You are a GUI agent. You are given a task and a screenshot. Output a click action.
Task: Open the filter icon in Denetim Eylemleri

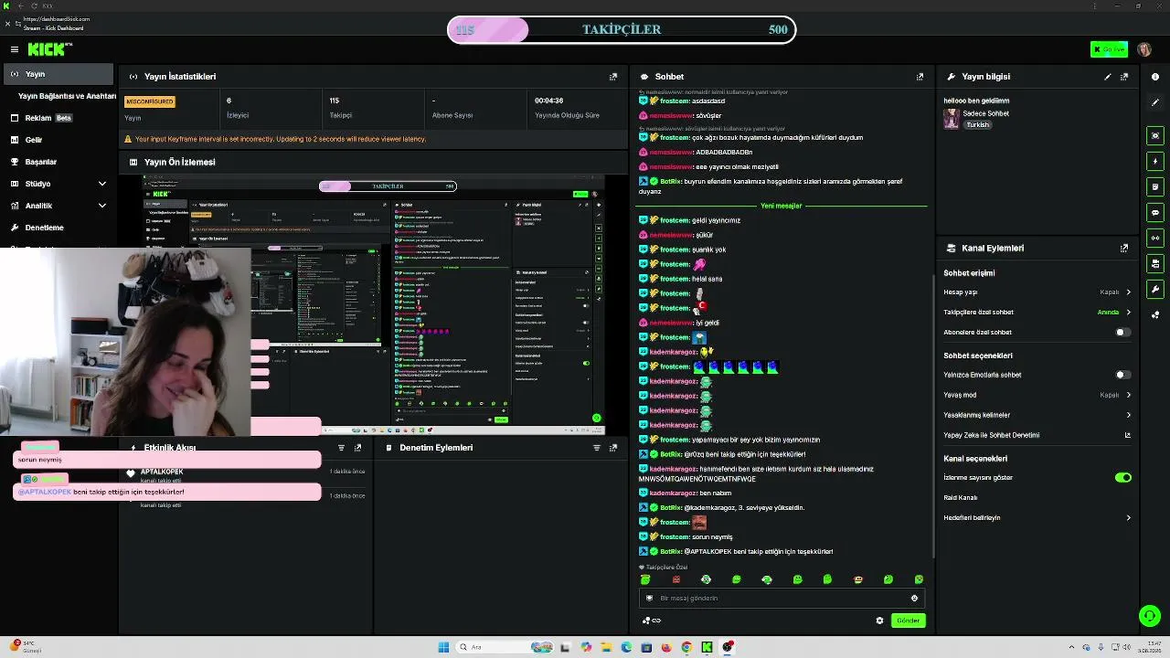pyautogui.click(x=597, y=448)
